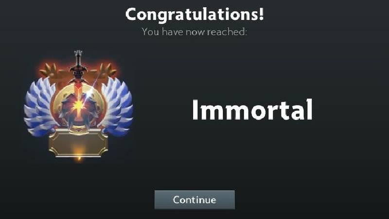Click the sword hilt pommel on medal

[78, 53]
